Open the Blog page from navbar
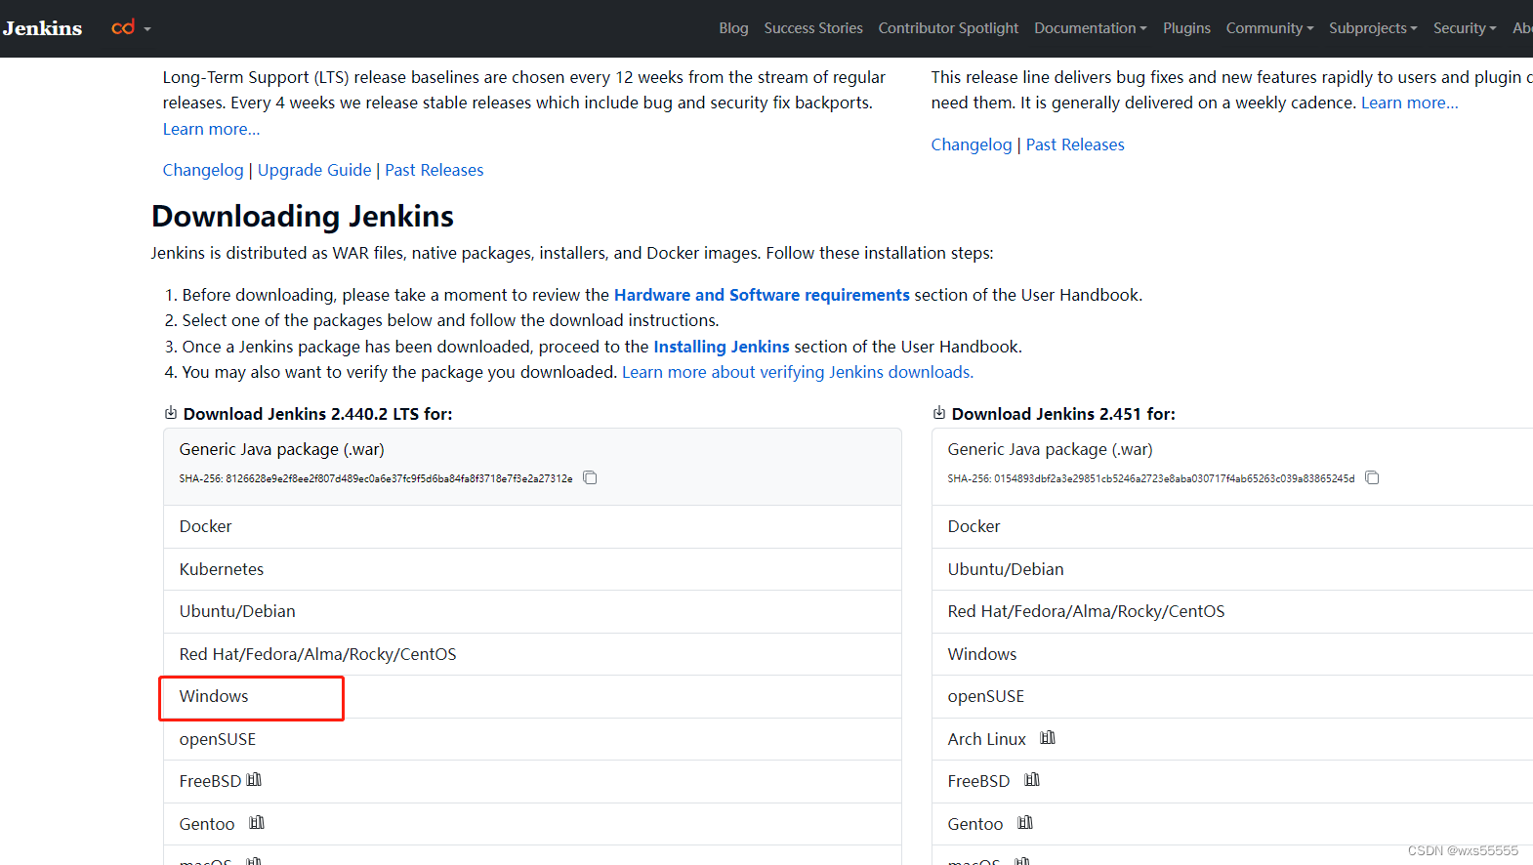This screenshot has height=865, width=1533. pos(733,28)
